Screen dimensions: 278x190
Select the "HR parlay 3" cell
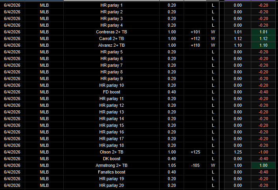111,18
